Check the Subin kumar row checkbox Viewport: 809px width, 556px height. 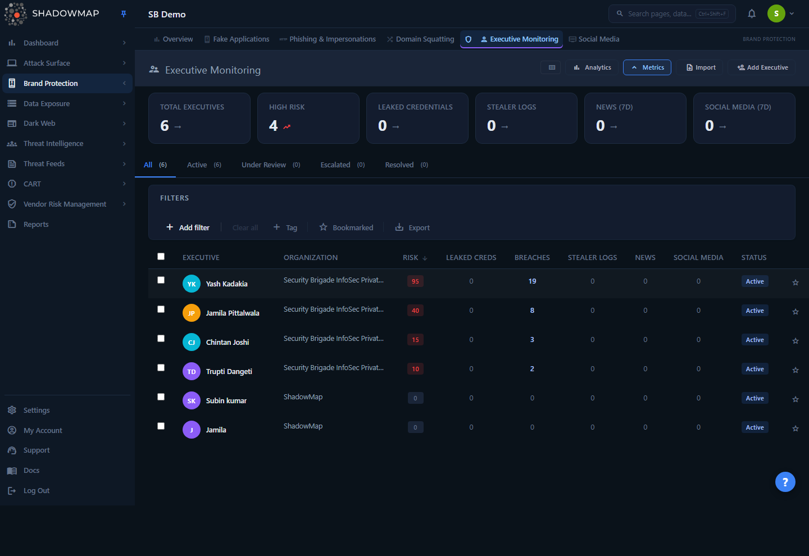click(161, 397)
